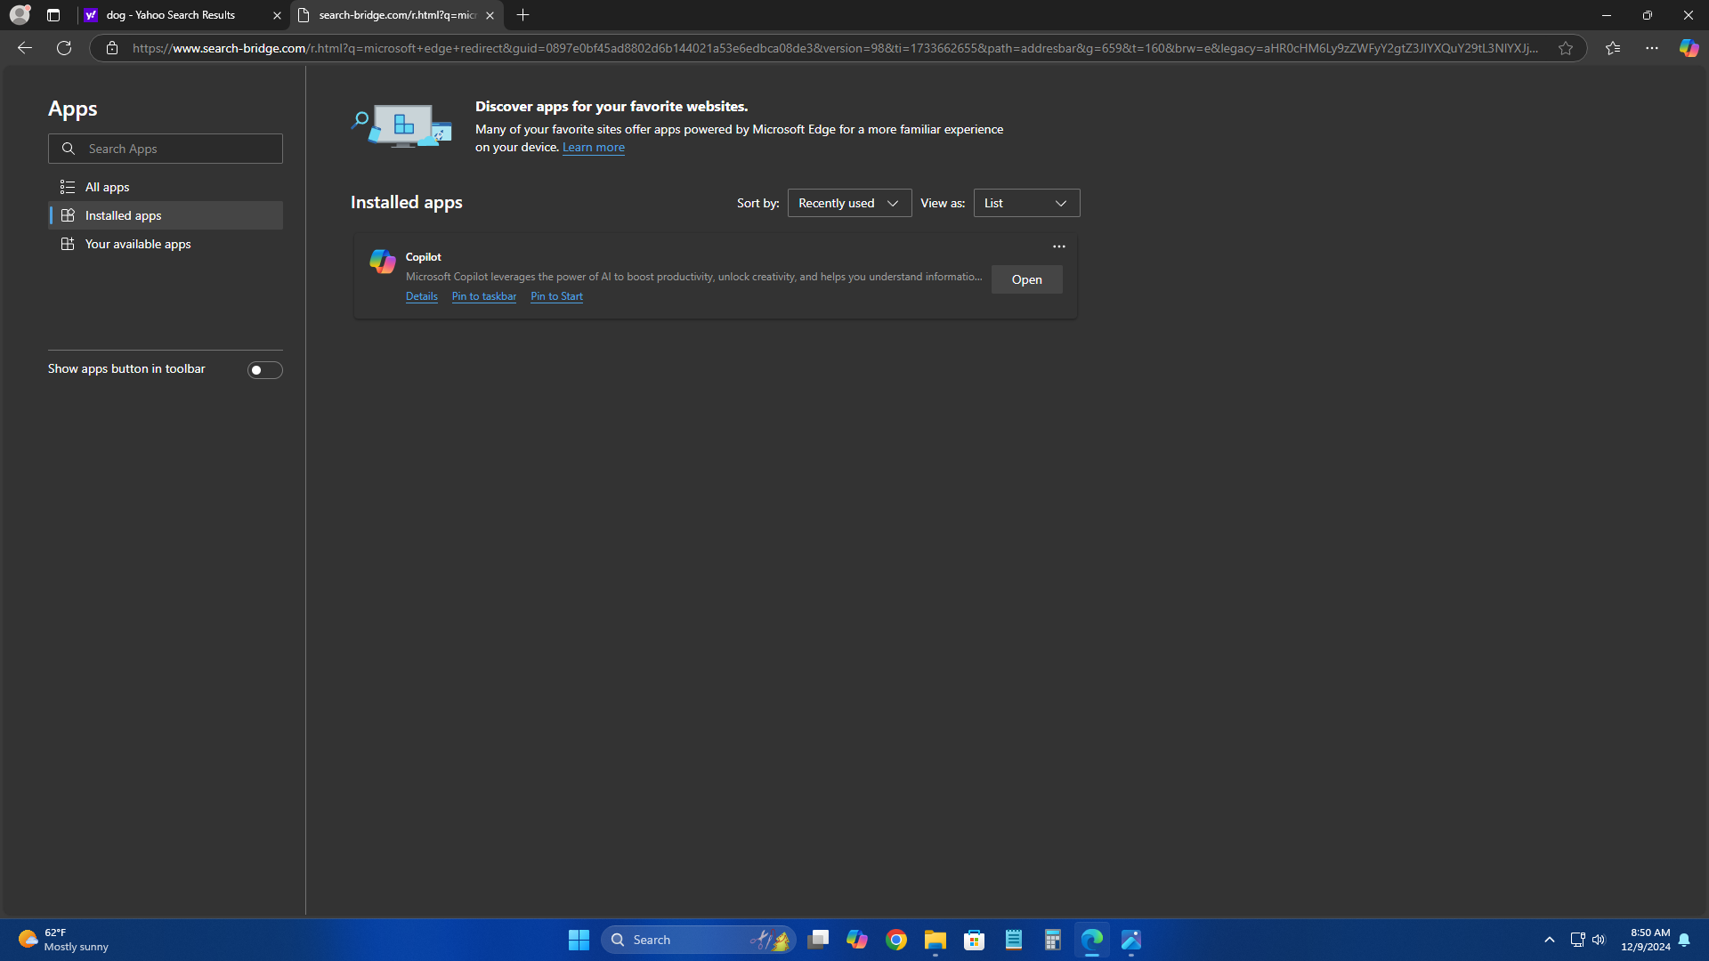Expand the Sort by Recently used dropdown

tap(849, 203)
